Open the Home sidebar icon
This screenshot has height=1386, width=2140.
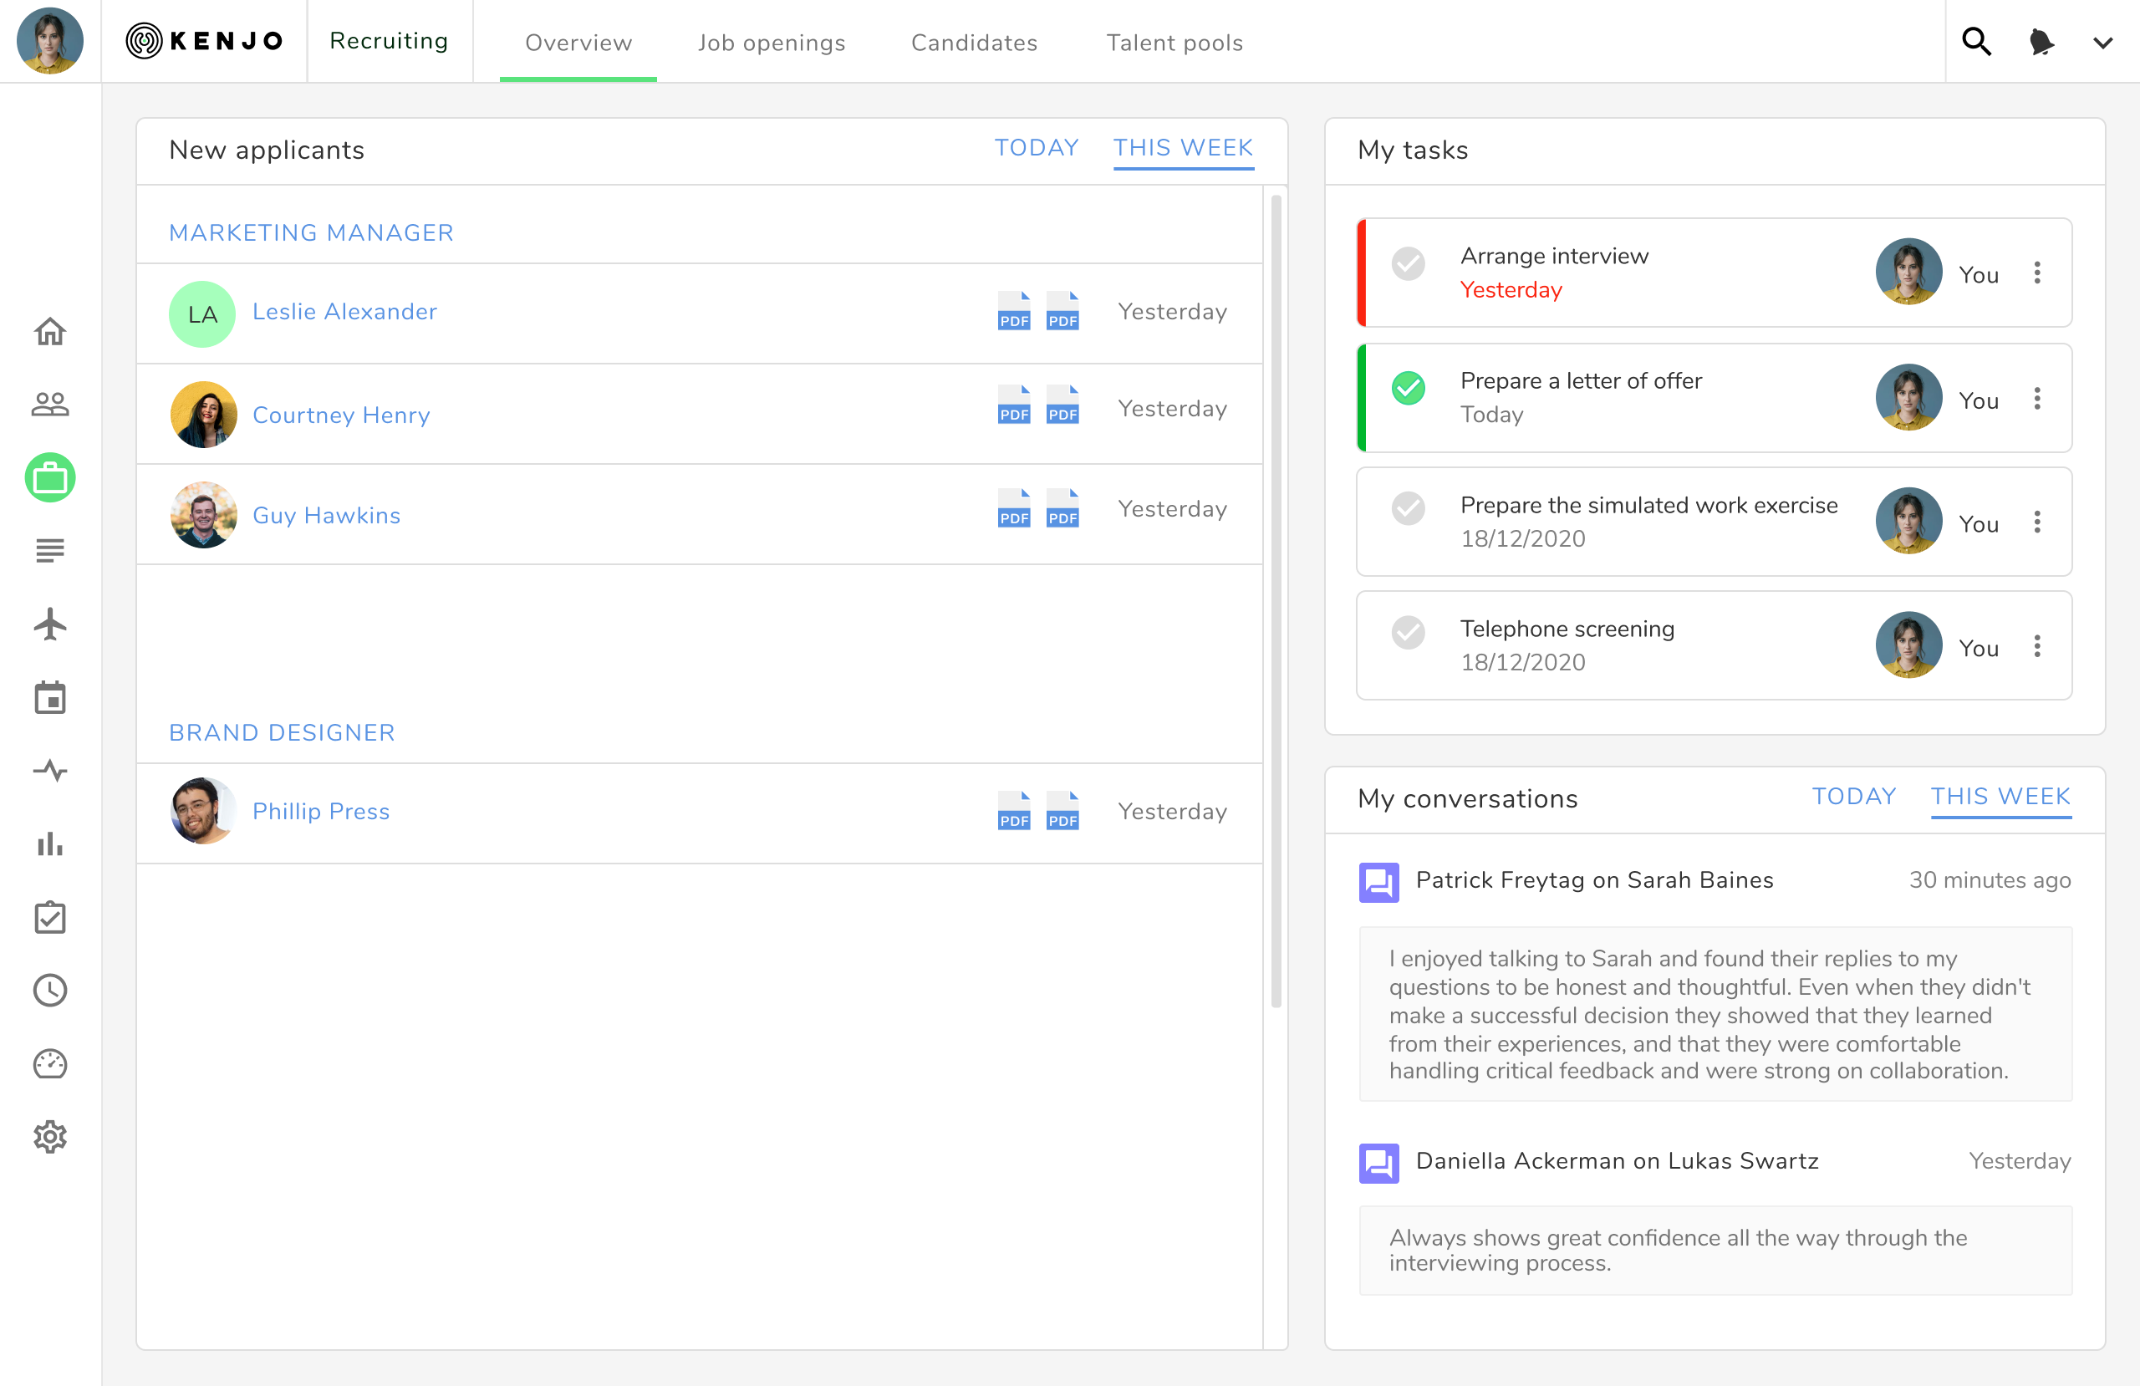tap(50, 332)
